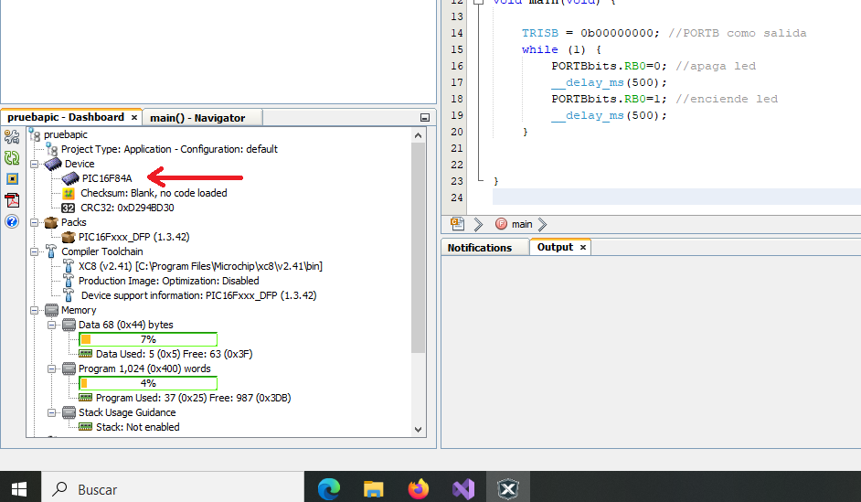
Task: Switch to main() - Navigator tab
Action: click(197, 118)
